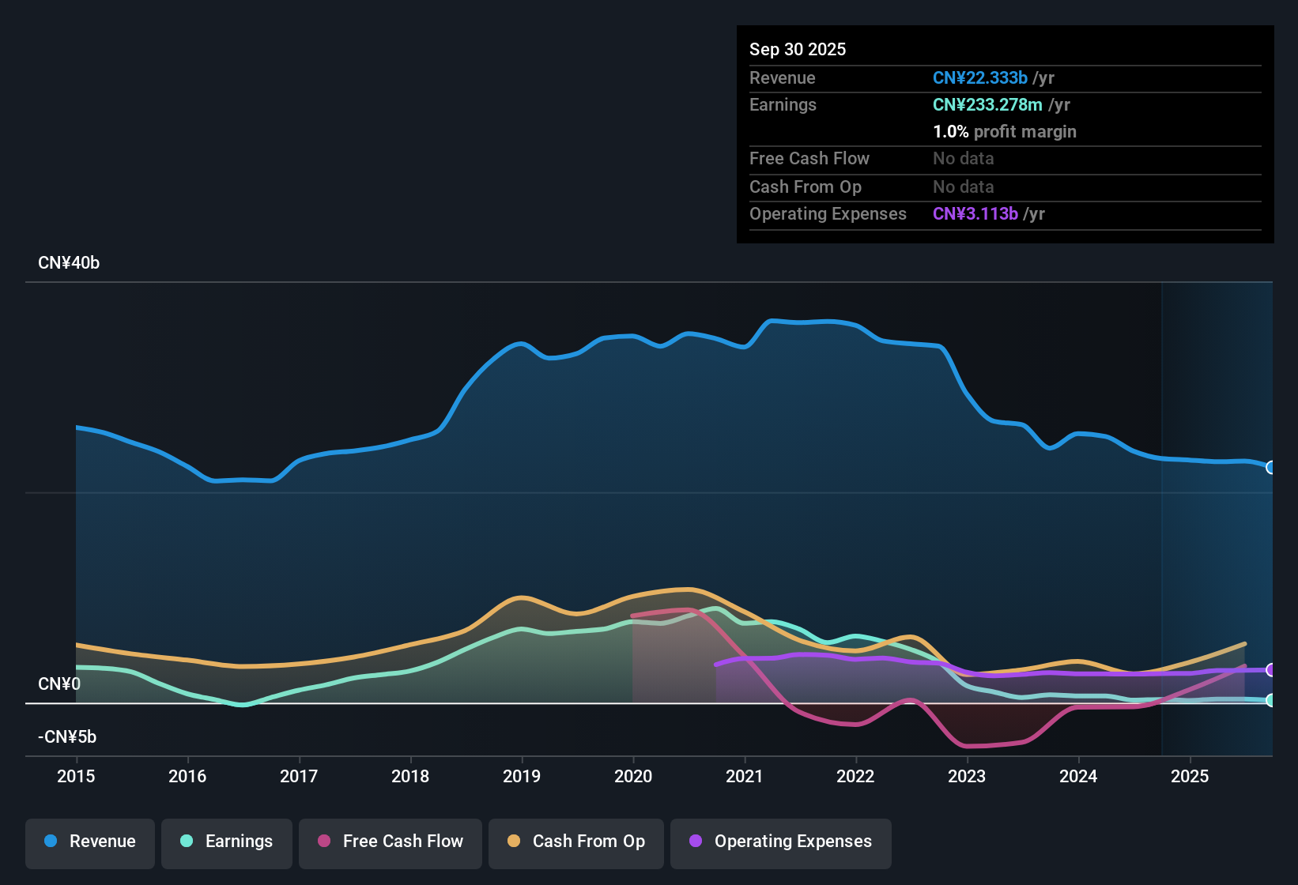The height and width of the screenshot is (885, 1298).
Task: Click the purple Operating Expenses legend dot
Action: (x=695, y=842)
